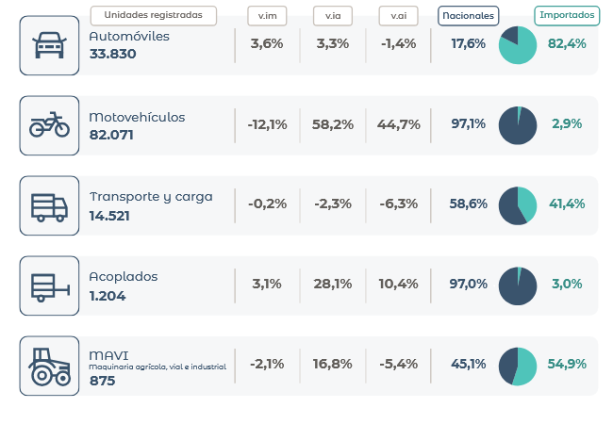Click the Importados legend button
This screenshot has width=613, height=424.
(567, 15)
